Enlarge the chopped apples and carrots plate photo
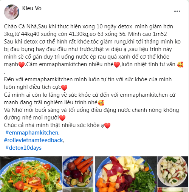Screen dimensions: 189x192 [126, 174]
